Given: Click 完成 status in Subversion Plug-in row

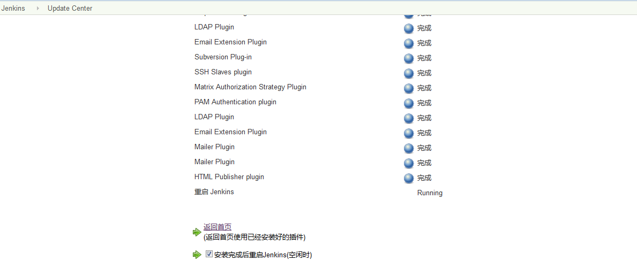Looking at the screenshot, I should (424, 58).
